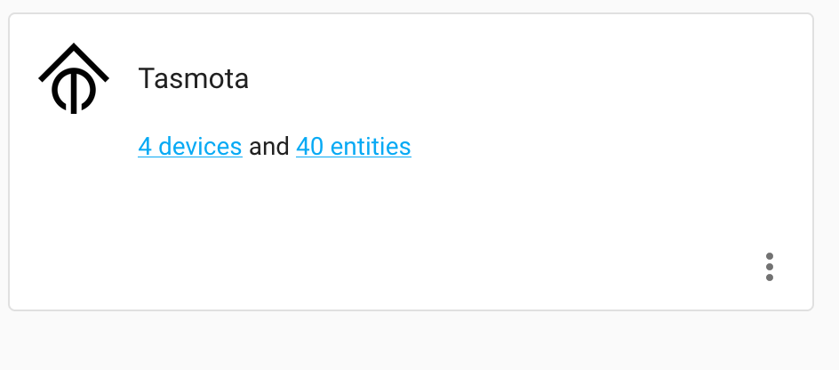
Task: Click the blue '4 devices' text
Action: [x=190, y=146]
